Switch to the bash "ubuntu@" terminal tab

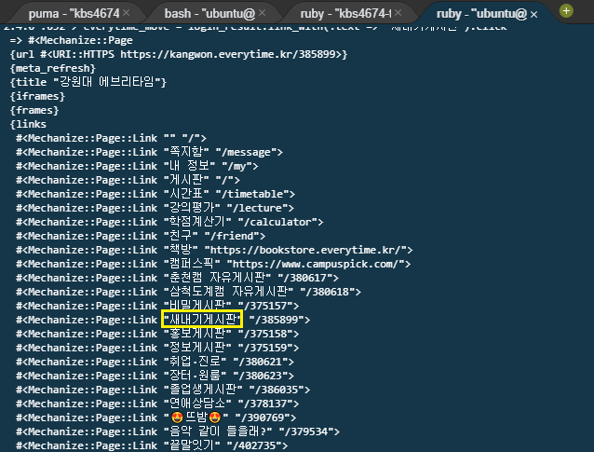click(x=209, y=14)
